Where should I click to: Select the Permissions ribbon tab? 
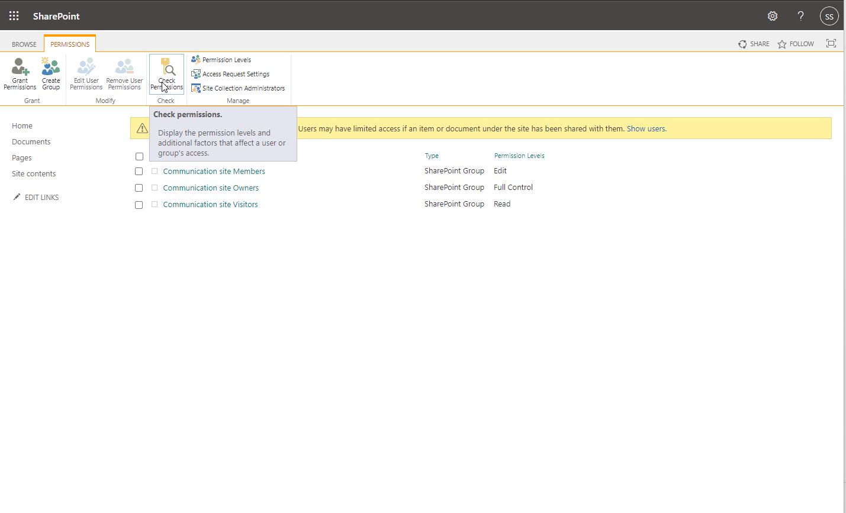click(70, 44)
